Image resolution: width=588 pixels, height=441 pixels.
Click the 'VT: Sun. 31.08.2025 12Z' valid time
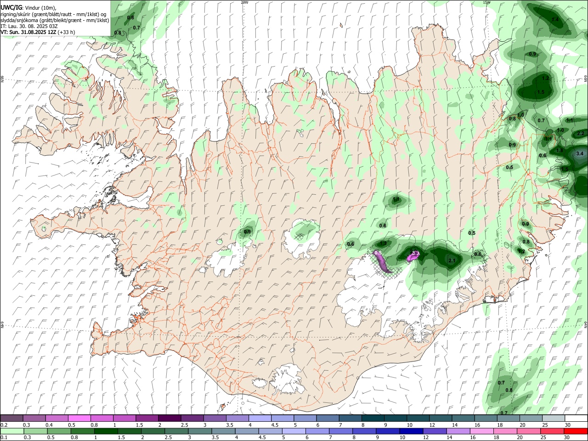click(x=28, y=32)
